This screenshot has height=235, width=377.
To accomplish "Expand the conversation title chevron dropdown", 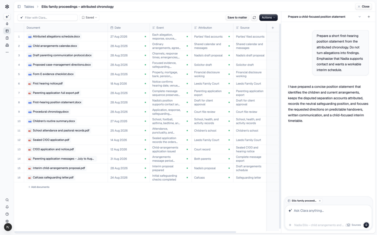I will click(360, 17).
